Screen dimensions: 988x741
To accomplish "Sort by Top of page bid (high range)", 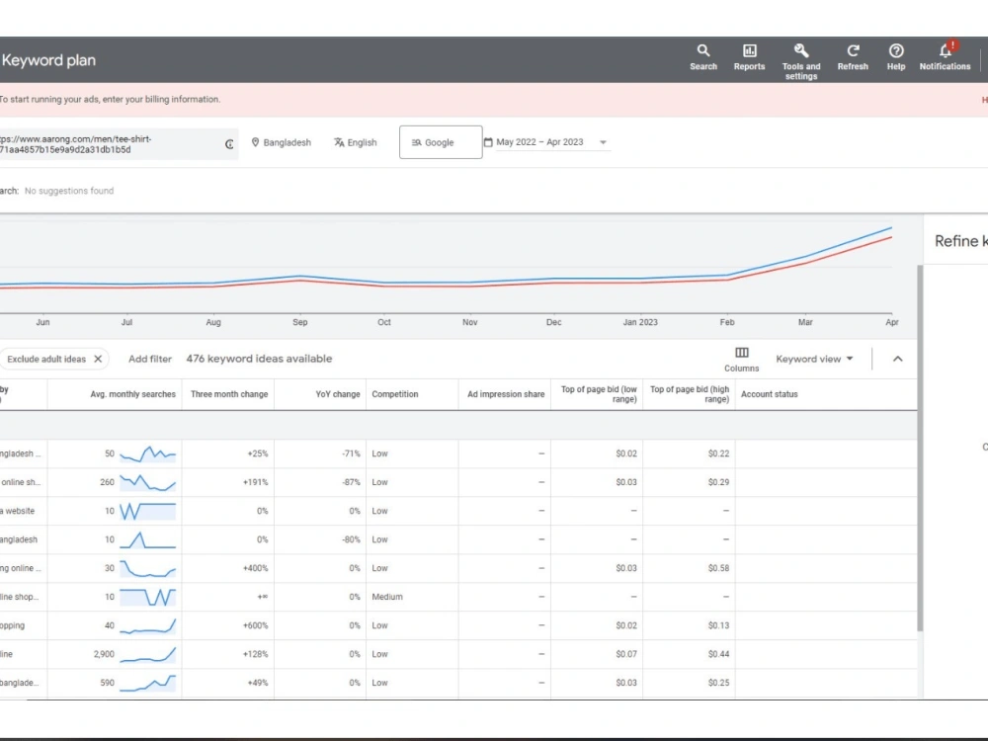I will [690, 394].
